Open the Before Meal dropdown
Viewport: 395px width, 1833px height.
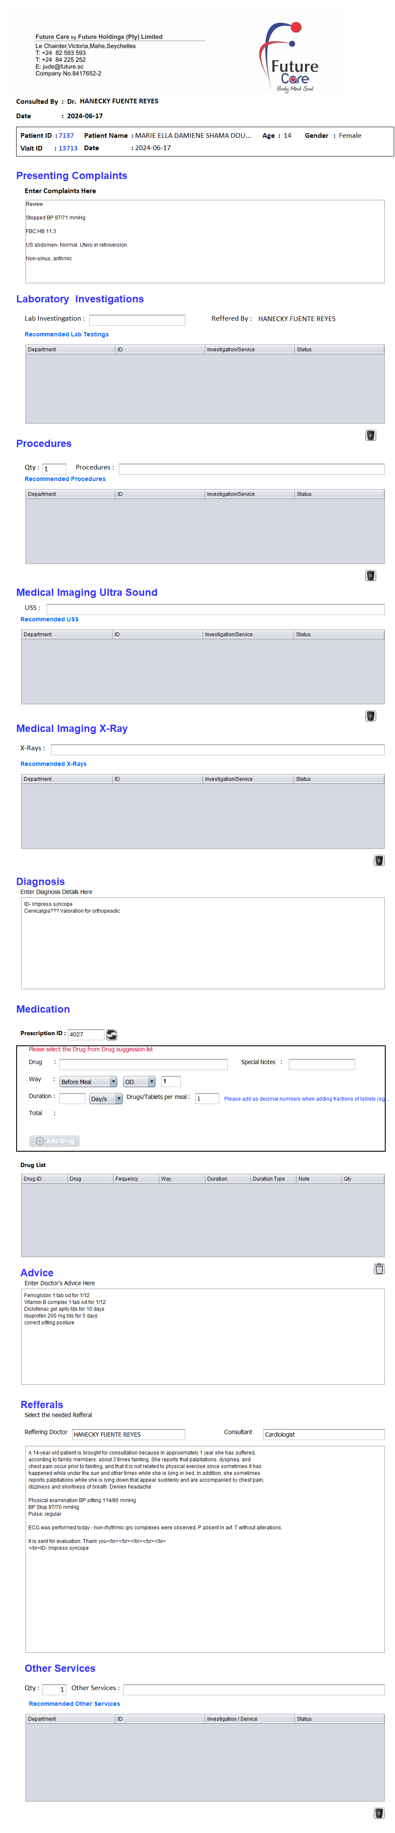click(x=88, y=1081)
